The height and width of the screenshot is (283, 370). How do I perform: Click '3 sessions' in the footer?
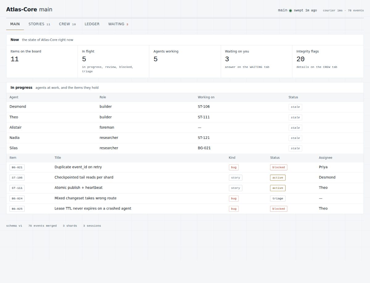point(92,226)
